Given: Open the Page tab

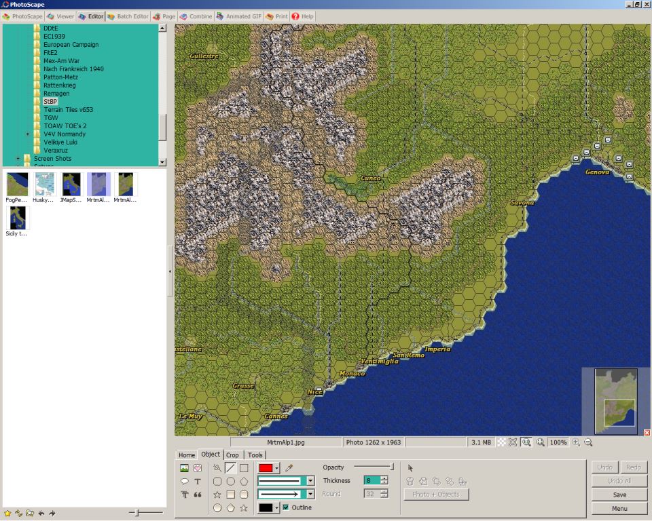Looking at the screenshot, I should pyautogui.click(x=164, y=16).
